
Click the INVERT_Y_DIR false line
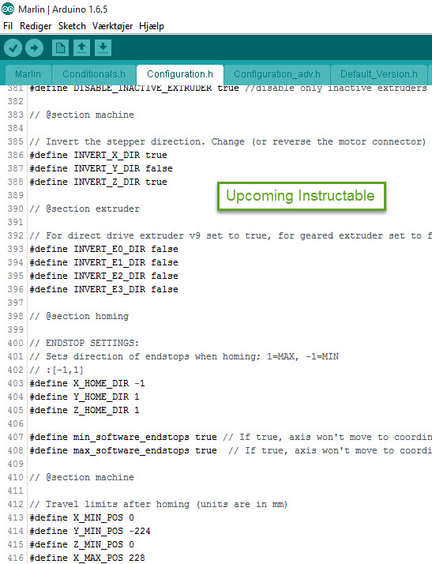(x=101, y=168)
